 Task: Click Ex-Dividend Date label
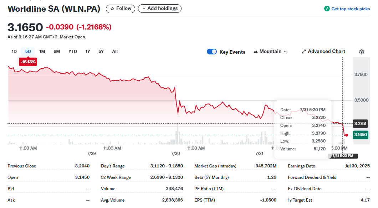click(x=305, y=189)
